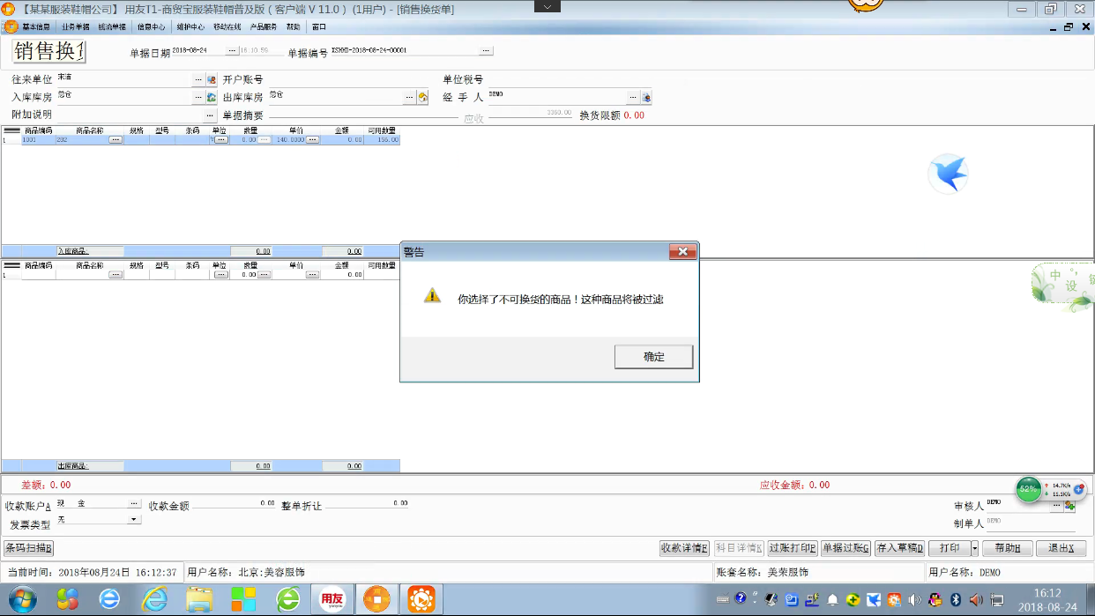
Task: Open the Windows Start button
Action: [x=23, y=600]
